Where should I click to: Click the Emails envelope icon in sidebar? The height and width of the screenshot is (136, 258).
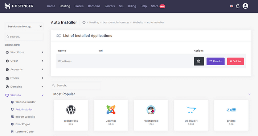7,78
